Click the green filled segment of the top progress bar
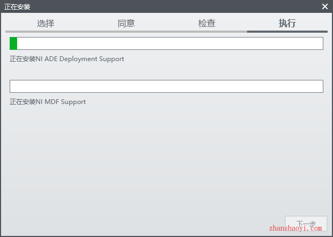This screenshot has width=333, height=237. 13,43
